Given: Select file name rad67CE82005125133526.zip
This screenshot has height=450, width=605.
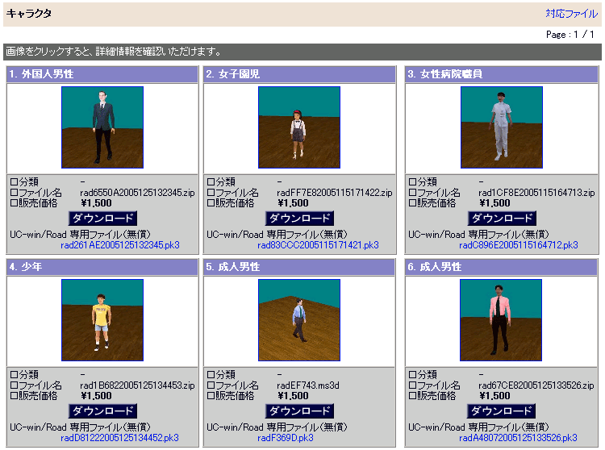Looking at the screenshot, I should [536, 385].
